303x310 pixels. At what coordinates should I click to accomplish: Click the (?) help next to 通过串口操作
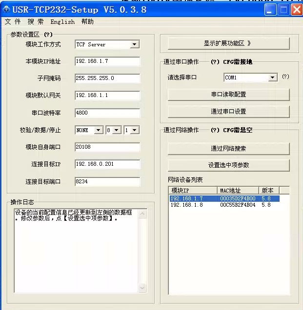point(215,62)
